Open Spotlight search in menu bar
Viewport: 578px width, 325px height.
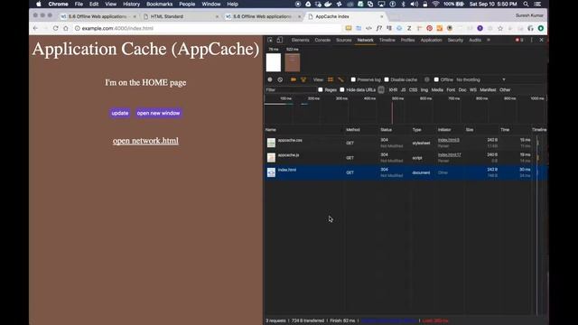pos(526,4)
